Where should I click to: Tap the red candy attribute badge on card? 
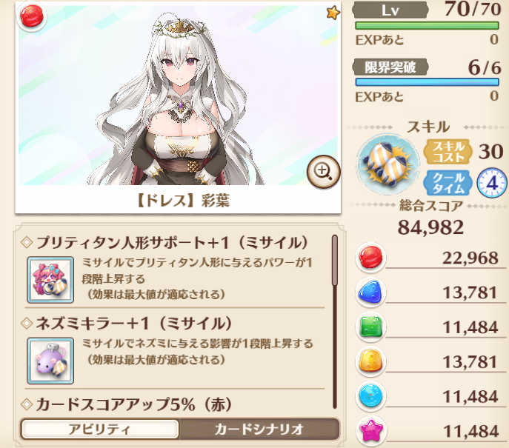32,16
